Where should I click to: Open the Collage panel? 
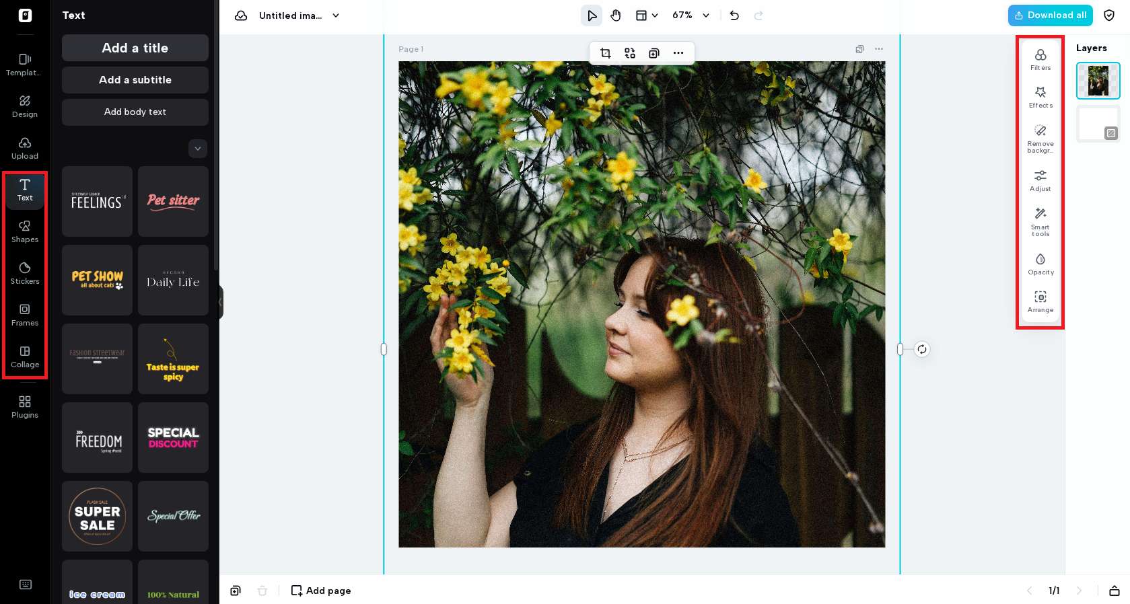pos(25,356)
